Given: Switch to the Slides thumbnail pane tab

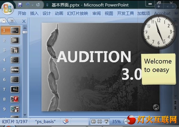Looking at the screenshot, I should coord(4,21).
